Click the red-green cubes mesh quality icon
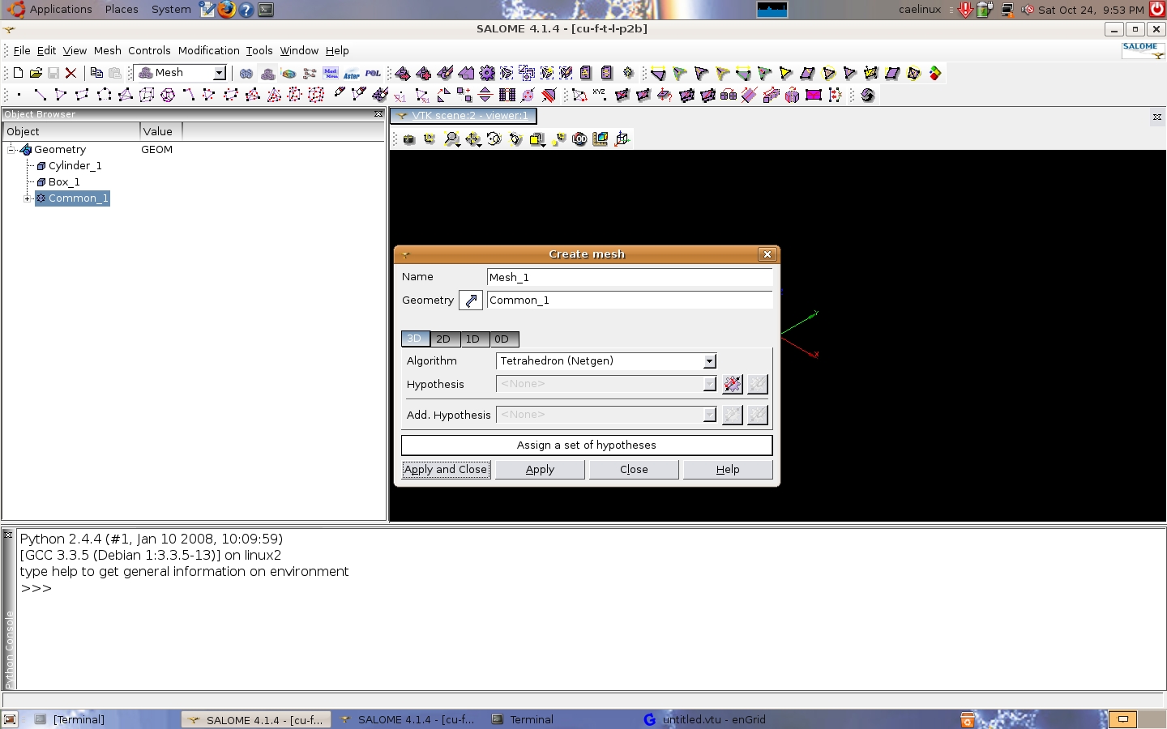1167x729 pixels. [935, 73]
